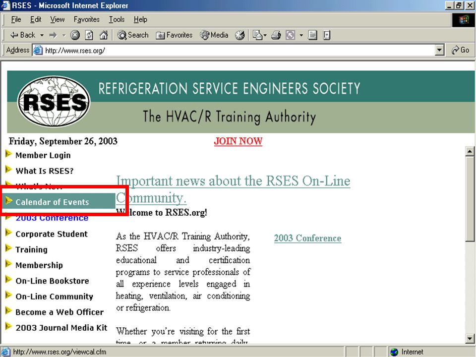
Task: Open the Favorites menu
Action: coord(86,19)
